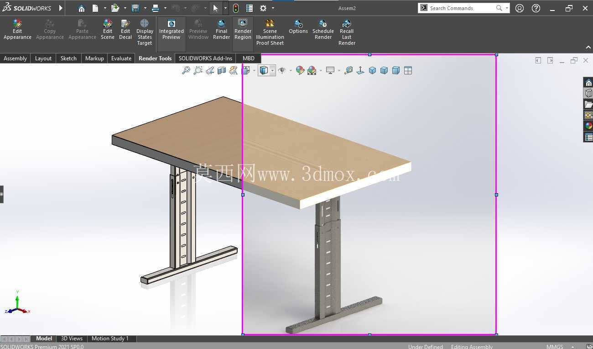Open the Edit Scene tool

coord(108,30)
